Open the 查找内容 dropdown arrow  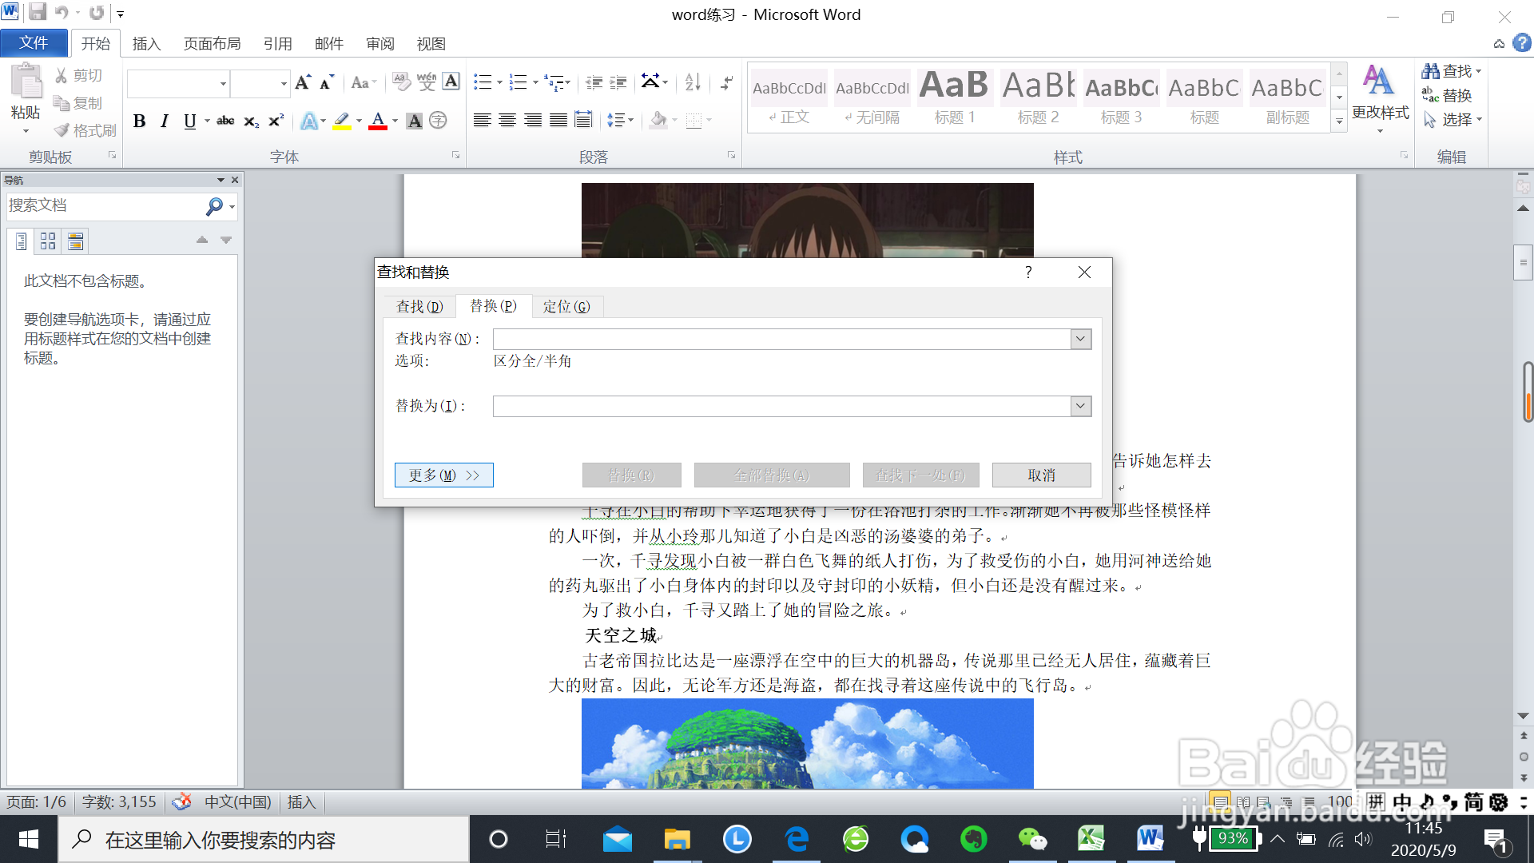pyautogui.click(x=1080, y=339)
